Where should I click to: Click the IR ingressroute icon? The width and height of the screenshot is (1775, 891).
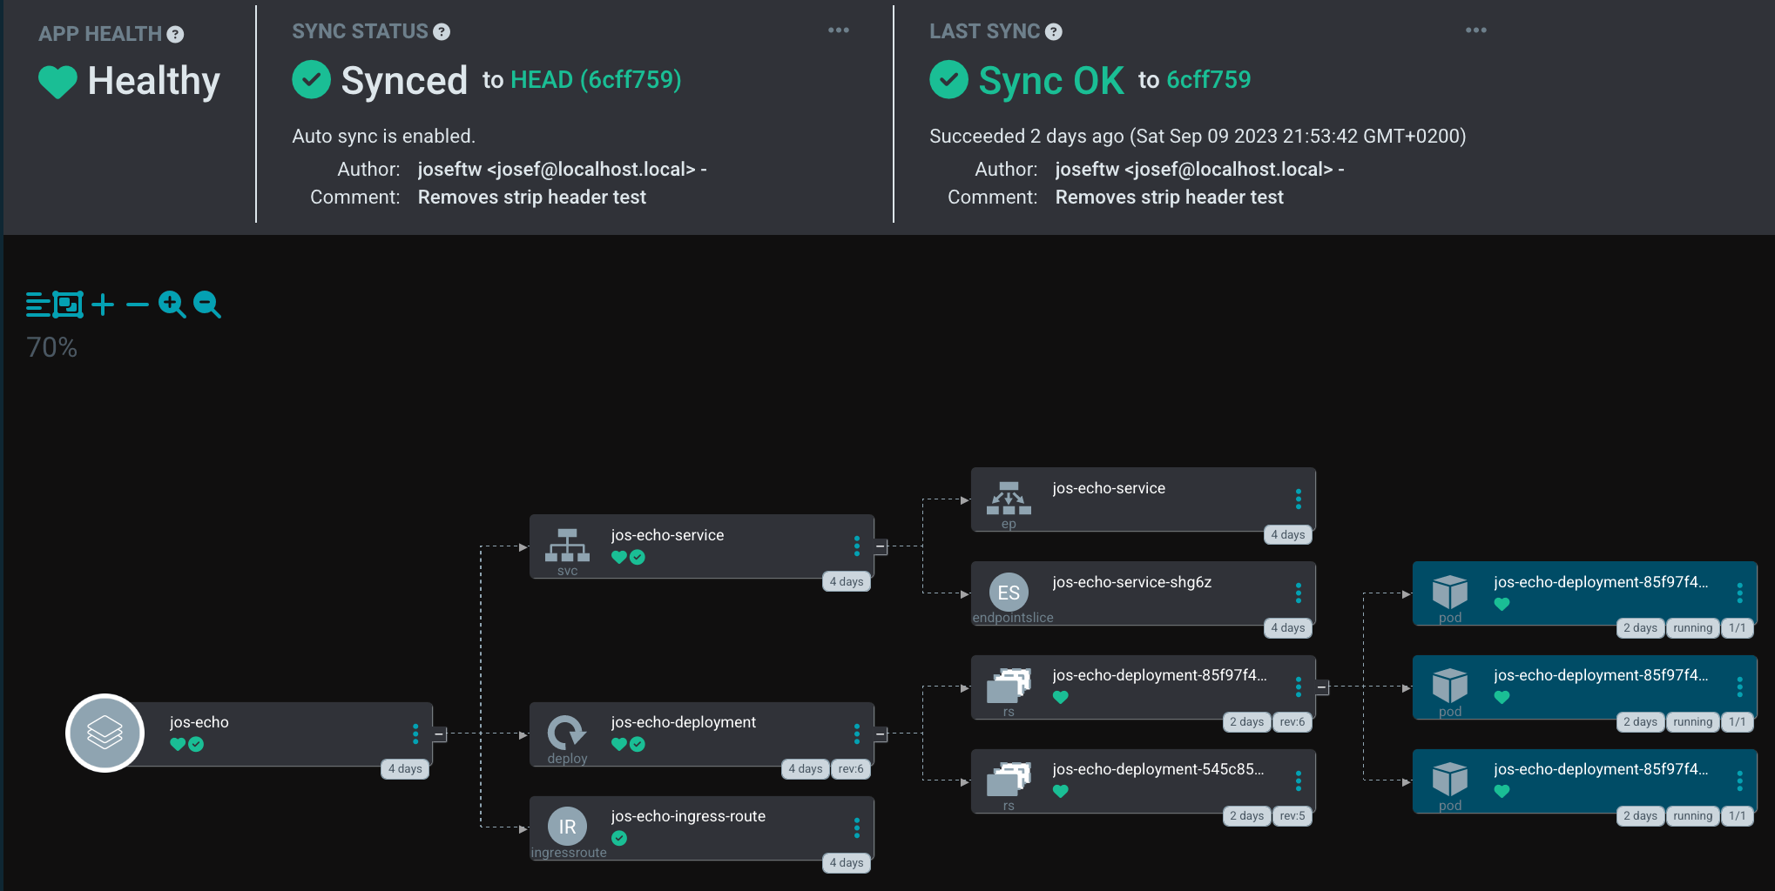click(x=567, y=827)
